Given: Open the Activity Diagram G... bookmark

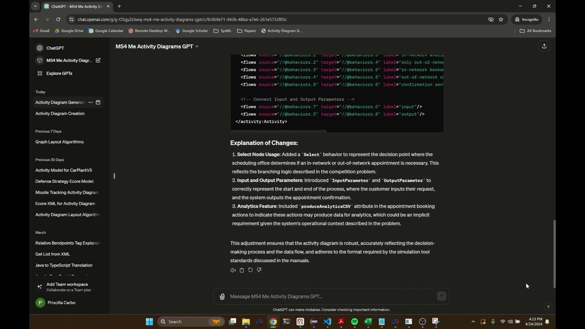Looking at the screenshot, I should pyautogui.click(x=282, y=31).
